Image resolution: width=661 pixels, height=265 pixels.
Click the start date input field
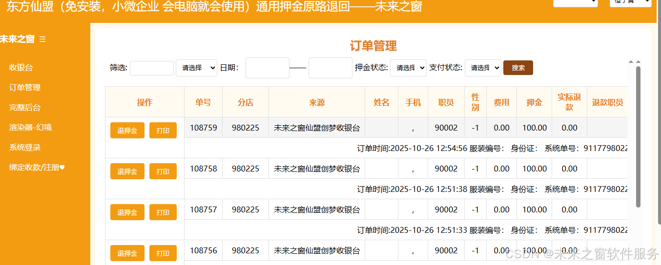[268, 68]
